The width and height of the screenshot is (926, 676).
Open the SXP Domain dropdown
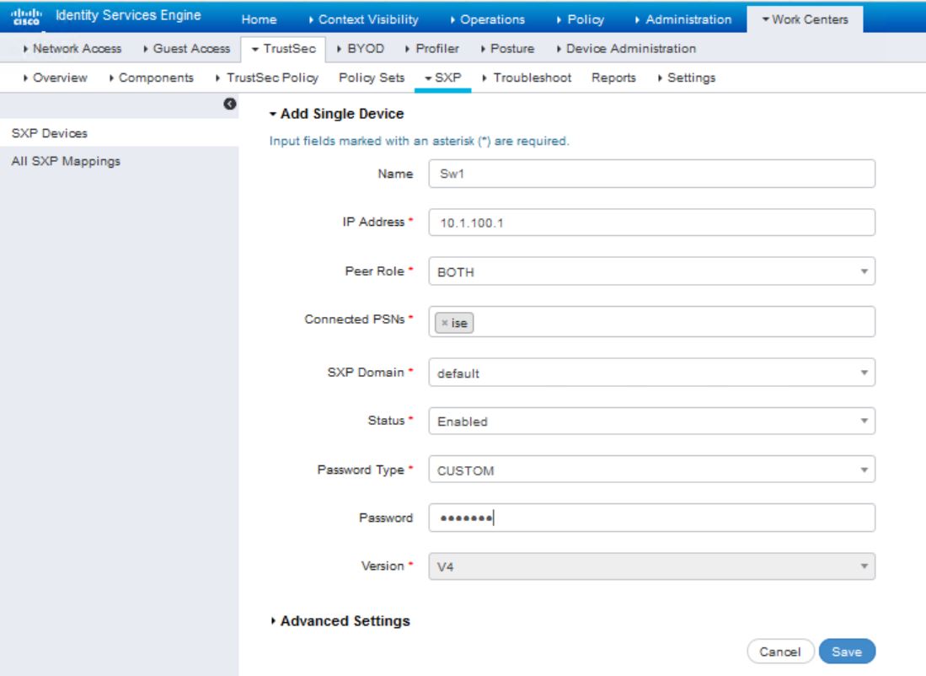point(651,373)
